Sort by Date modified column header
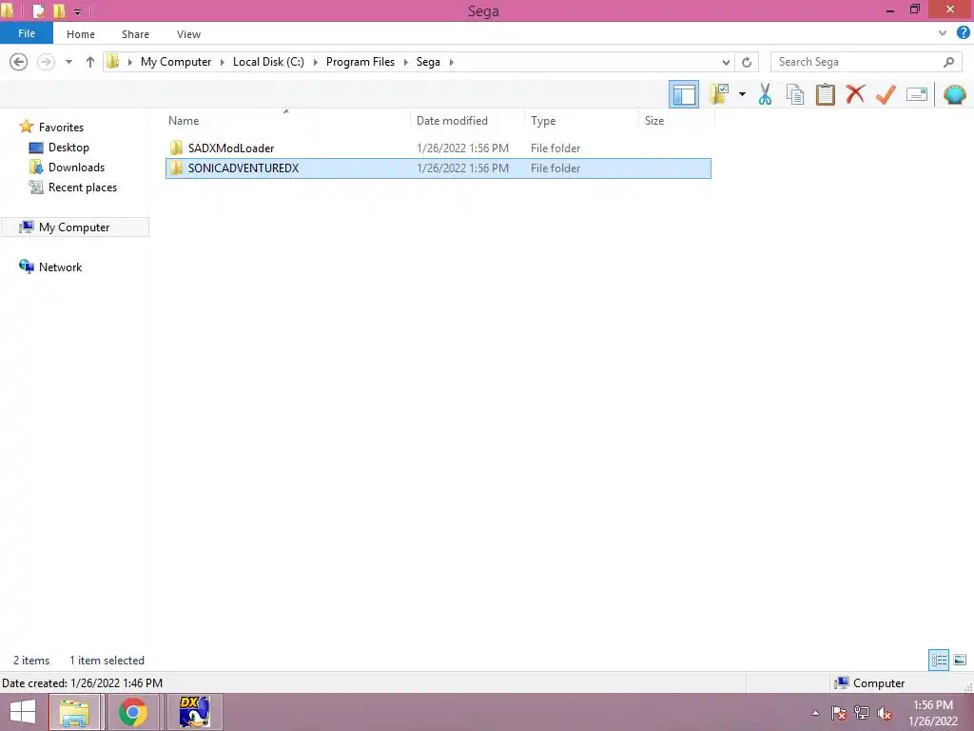Image resolution: width=974 pixels, height=731 pixels. point(467,121)
